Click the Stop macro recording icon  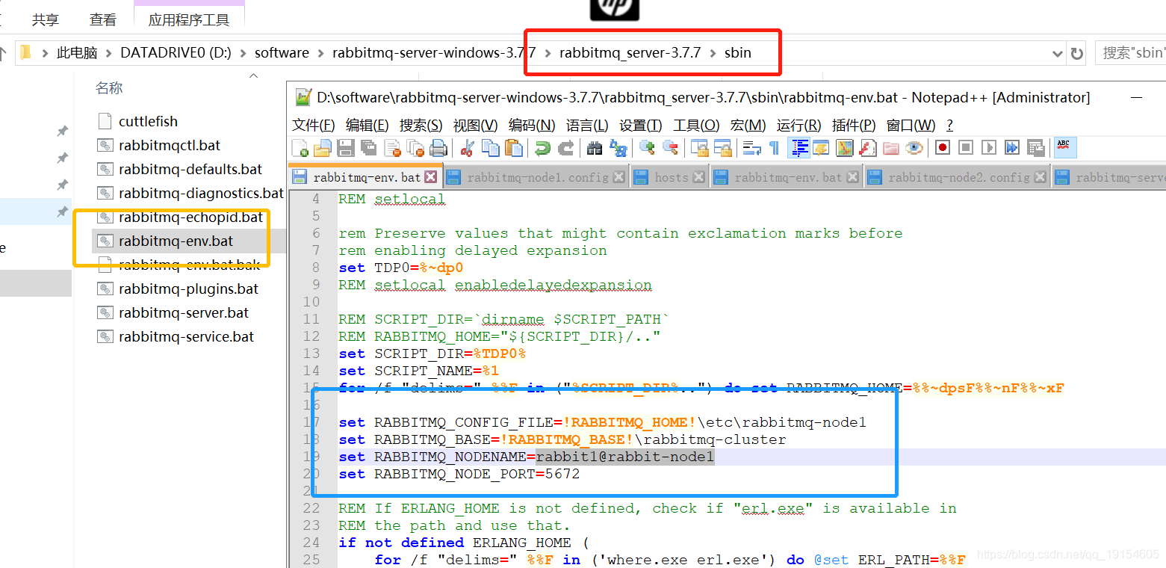pyautogui.click(x=966, y=148)
